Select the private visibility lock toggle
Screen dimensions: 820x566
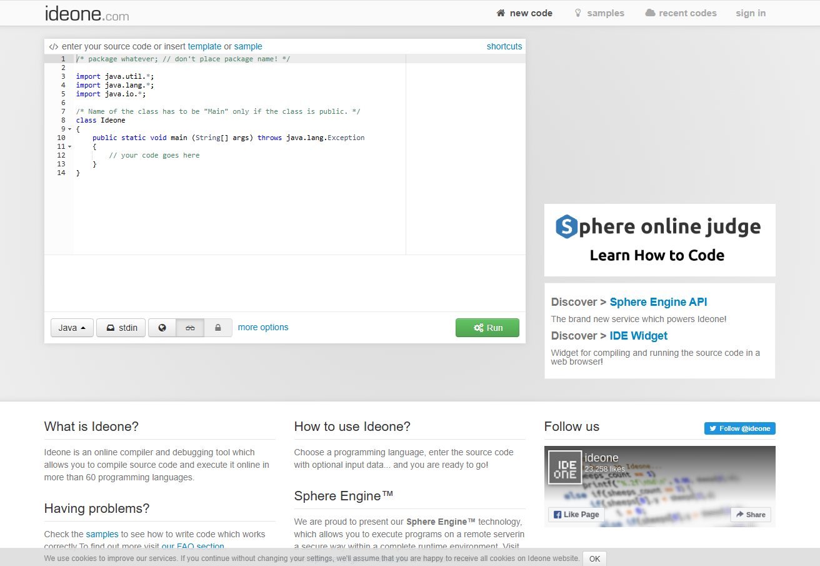(218, 328)
